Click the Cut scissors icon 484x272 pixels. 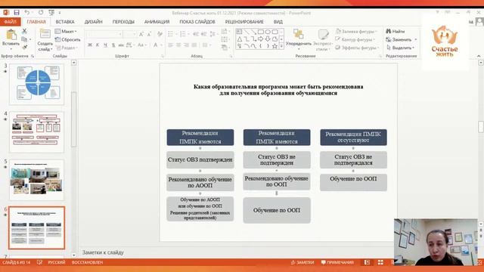24,31
